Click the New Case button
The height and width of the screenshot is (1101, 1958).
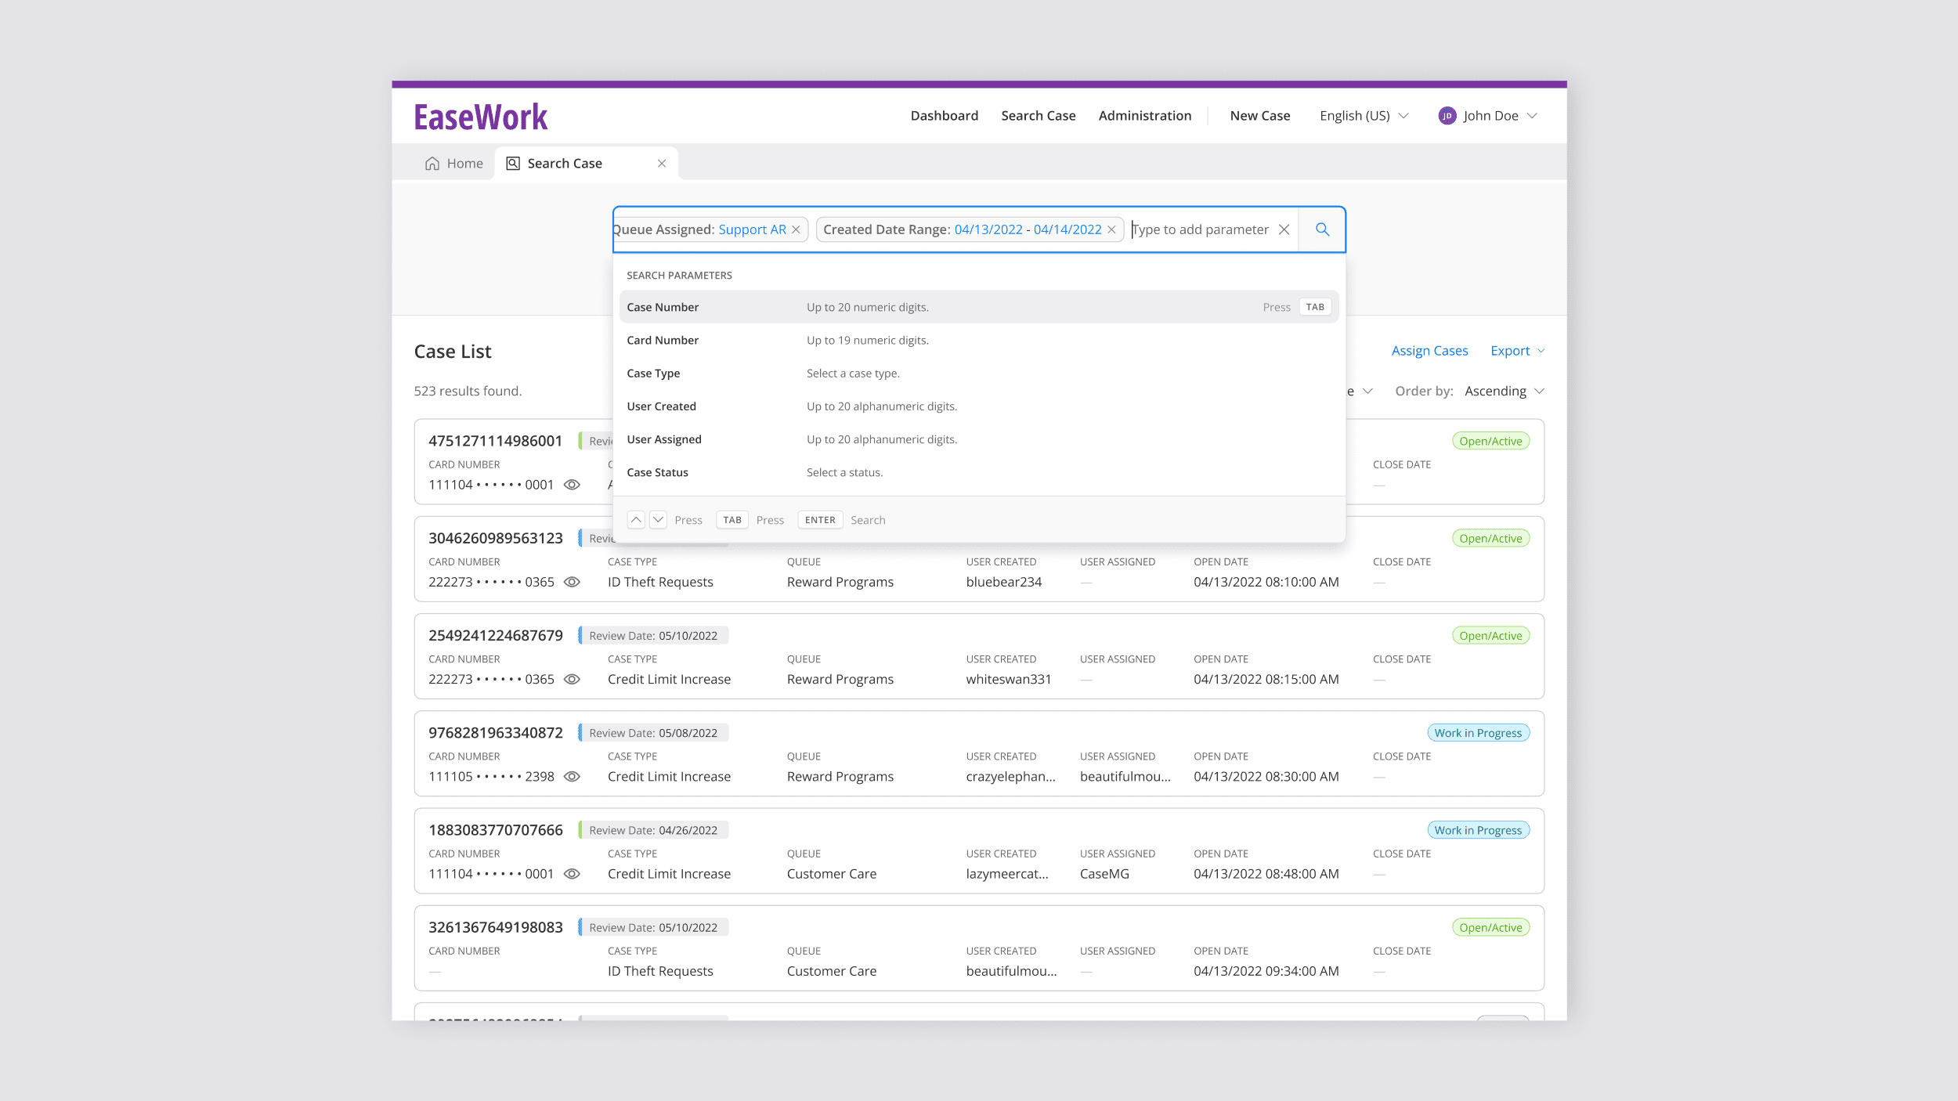tap(1259, 116)
